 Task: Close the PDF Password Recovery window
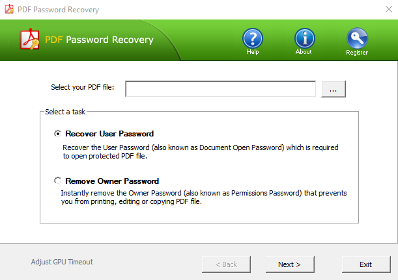click(383, 9)
